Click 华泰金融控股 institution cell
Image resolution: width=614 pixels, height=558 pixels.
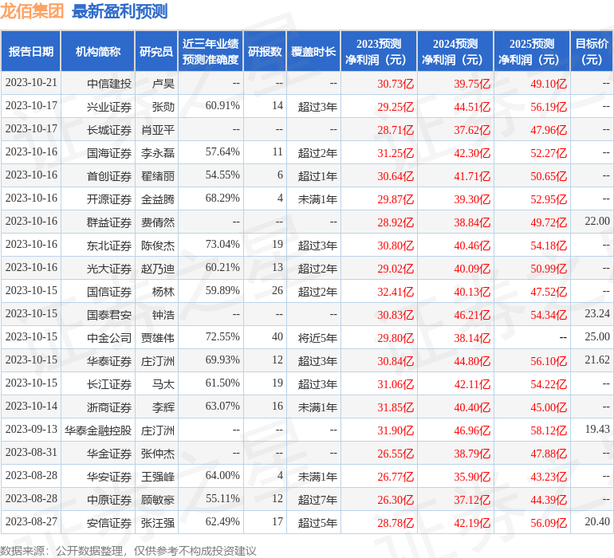coord(98,430)
